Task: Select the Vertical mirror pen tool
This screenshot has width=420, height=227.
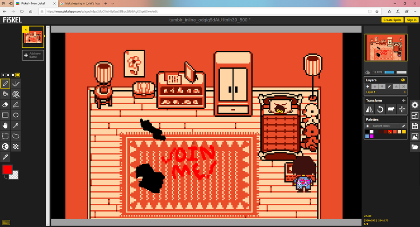Action: coord(16,84)
